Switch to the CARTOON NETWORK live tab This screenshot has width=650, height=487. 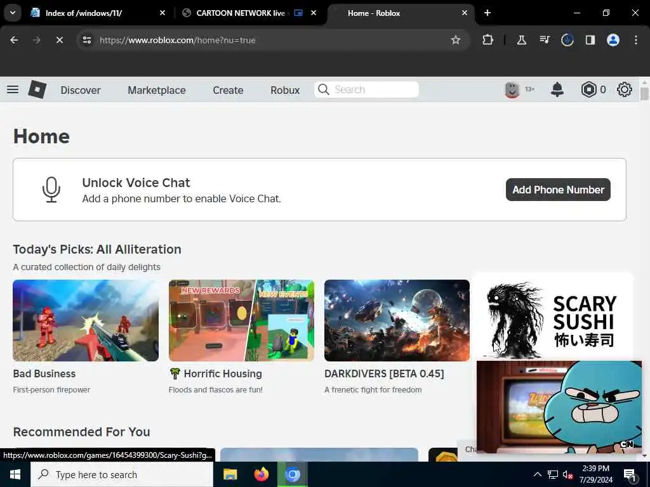(241, 13)
